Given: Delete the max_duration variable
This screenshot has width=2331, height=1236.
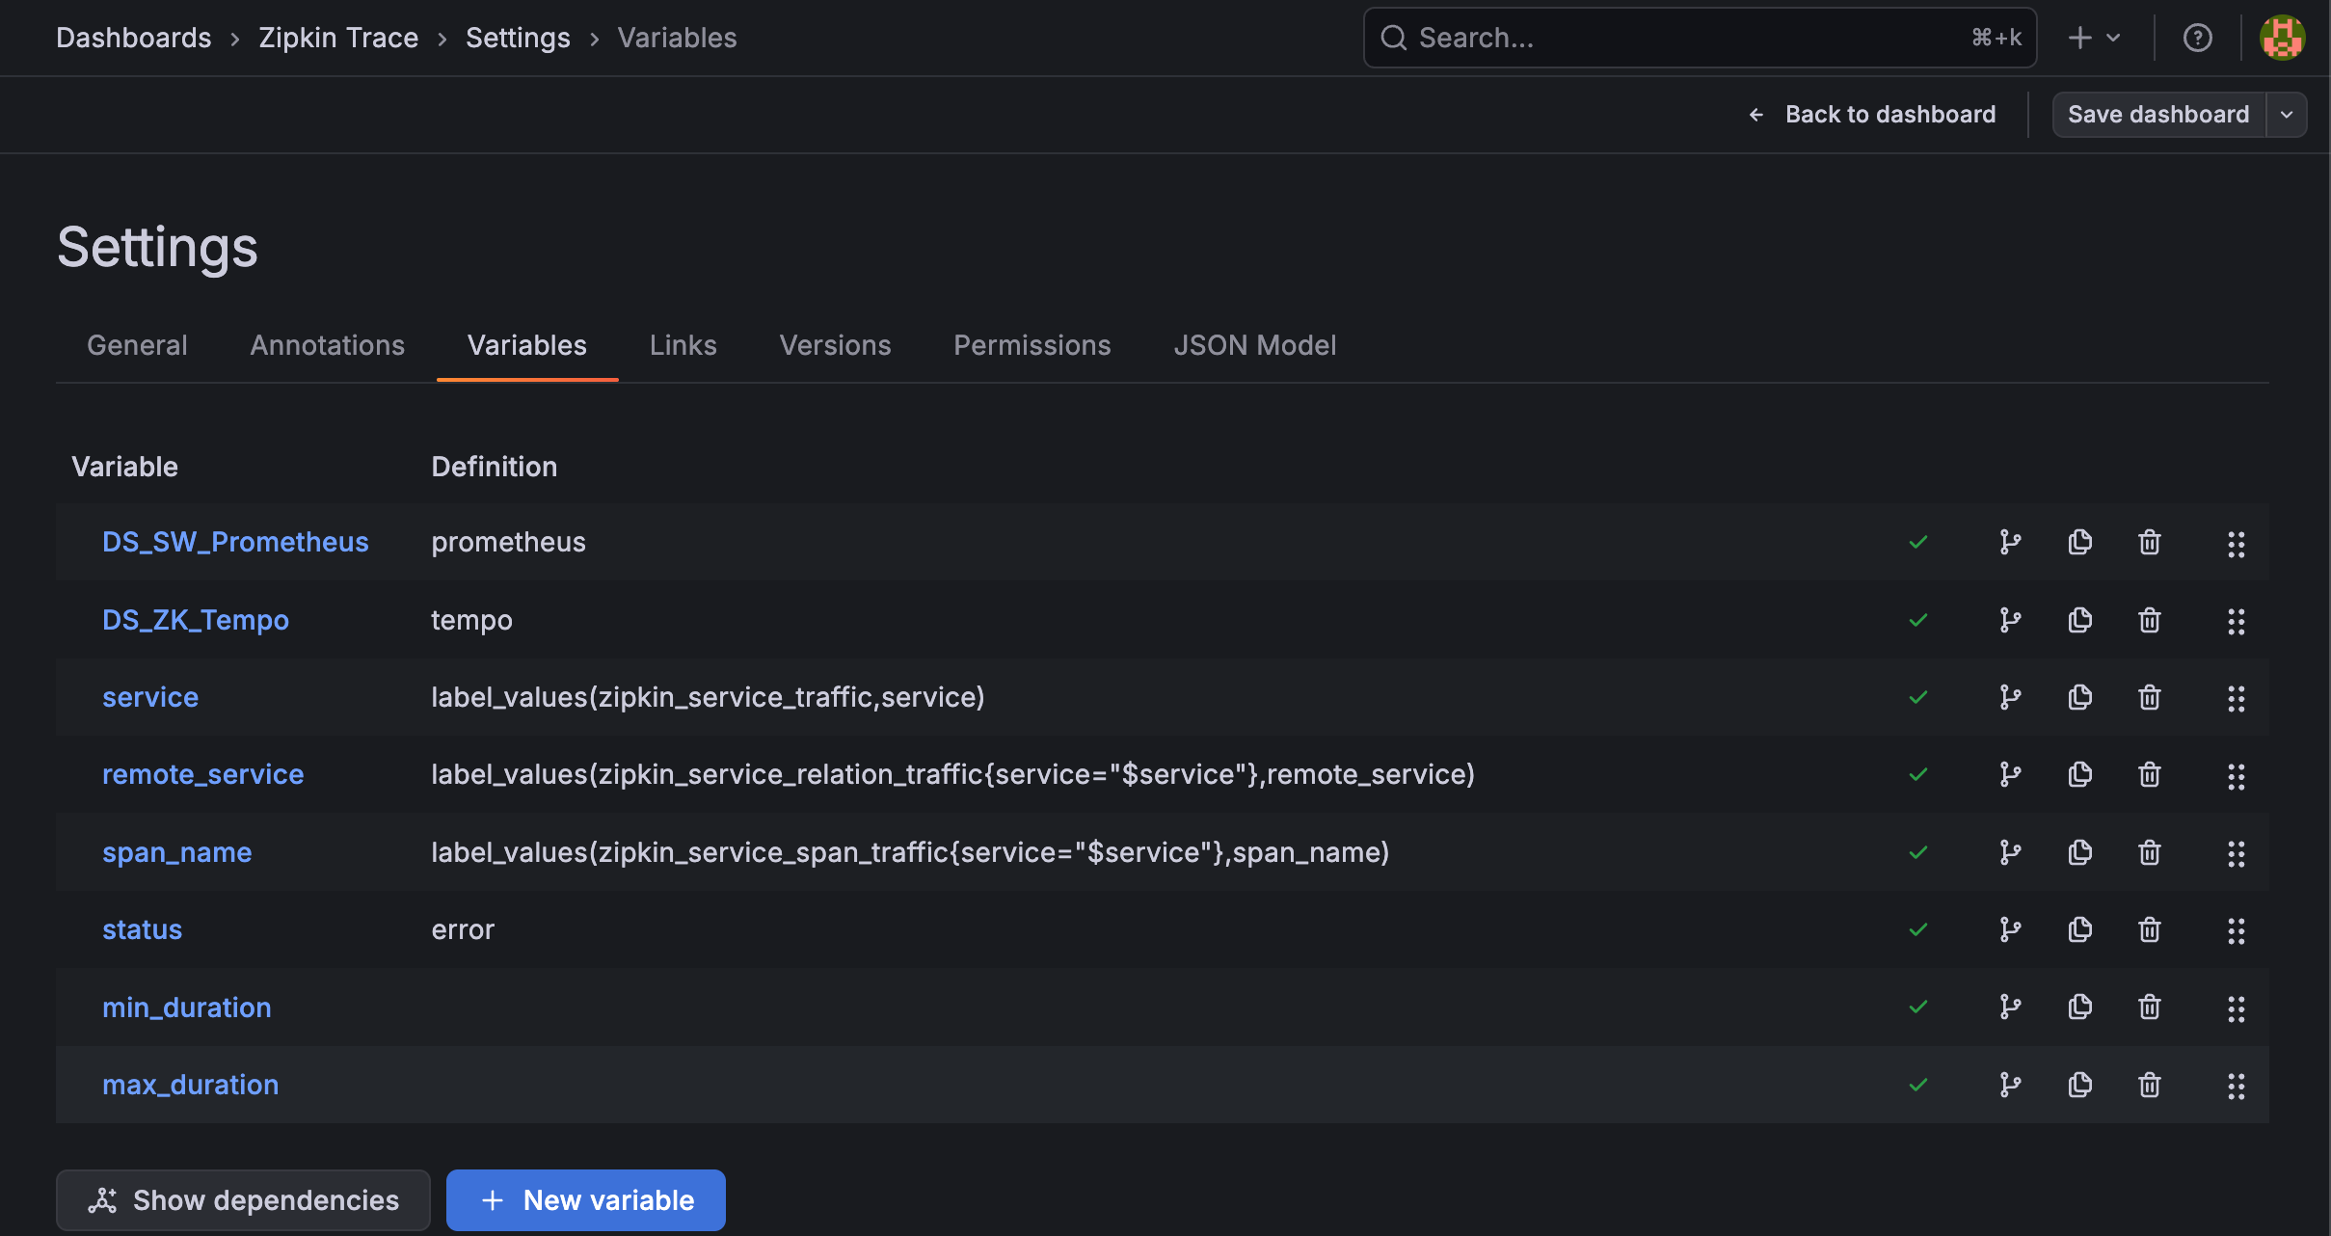Looking at the screenshot, I should 2149,1085.
